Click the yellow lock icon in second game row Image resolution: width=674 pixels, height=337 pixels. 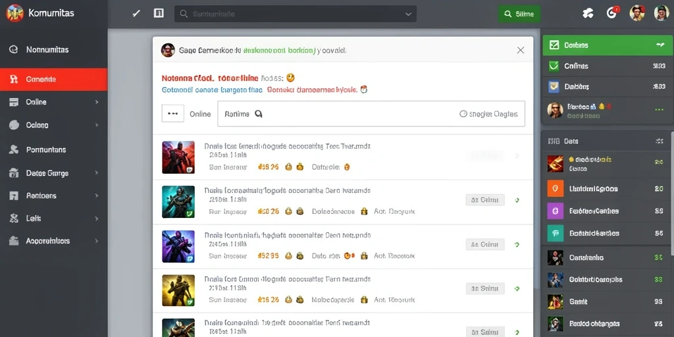364,211
